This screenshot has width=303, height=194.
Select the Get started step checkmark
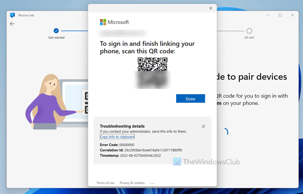[56, 31]
